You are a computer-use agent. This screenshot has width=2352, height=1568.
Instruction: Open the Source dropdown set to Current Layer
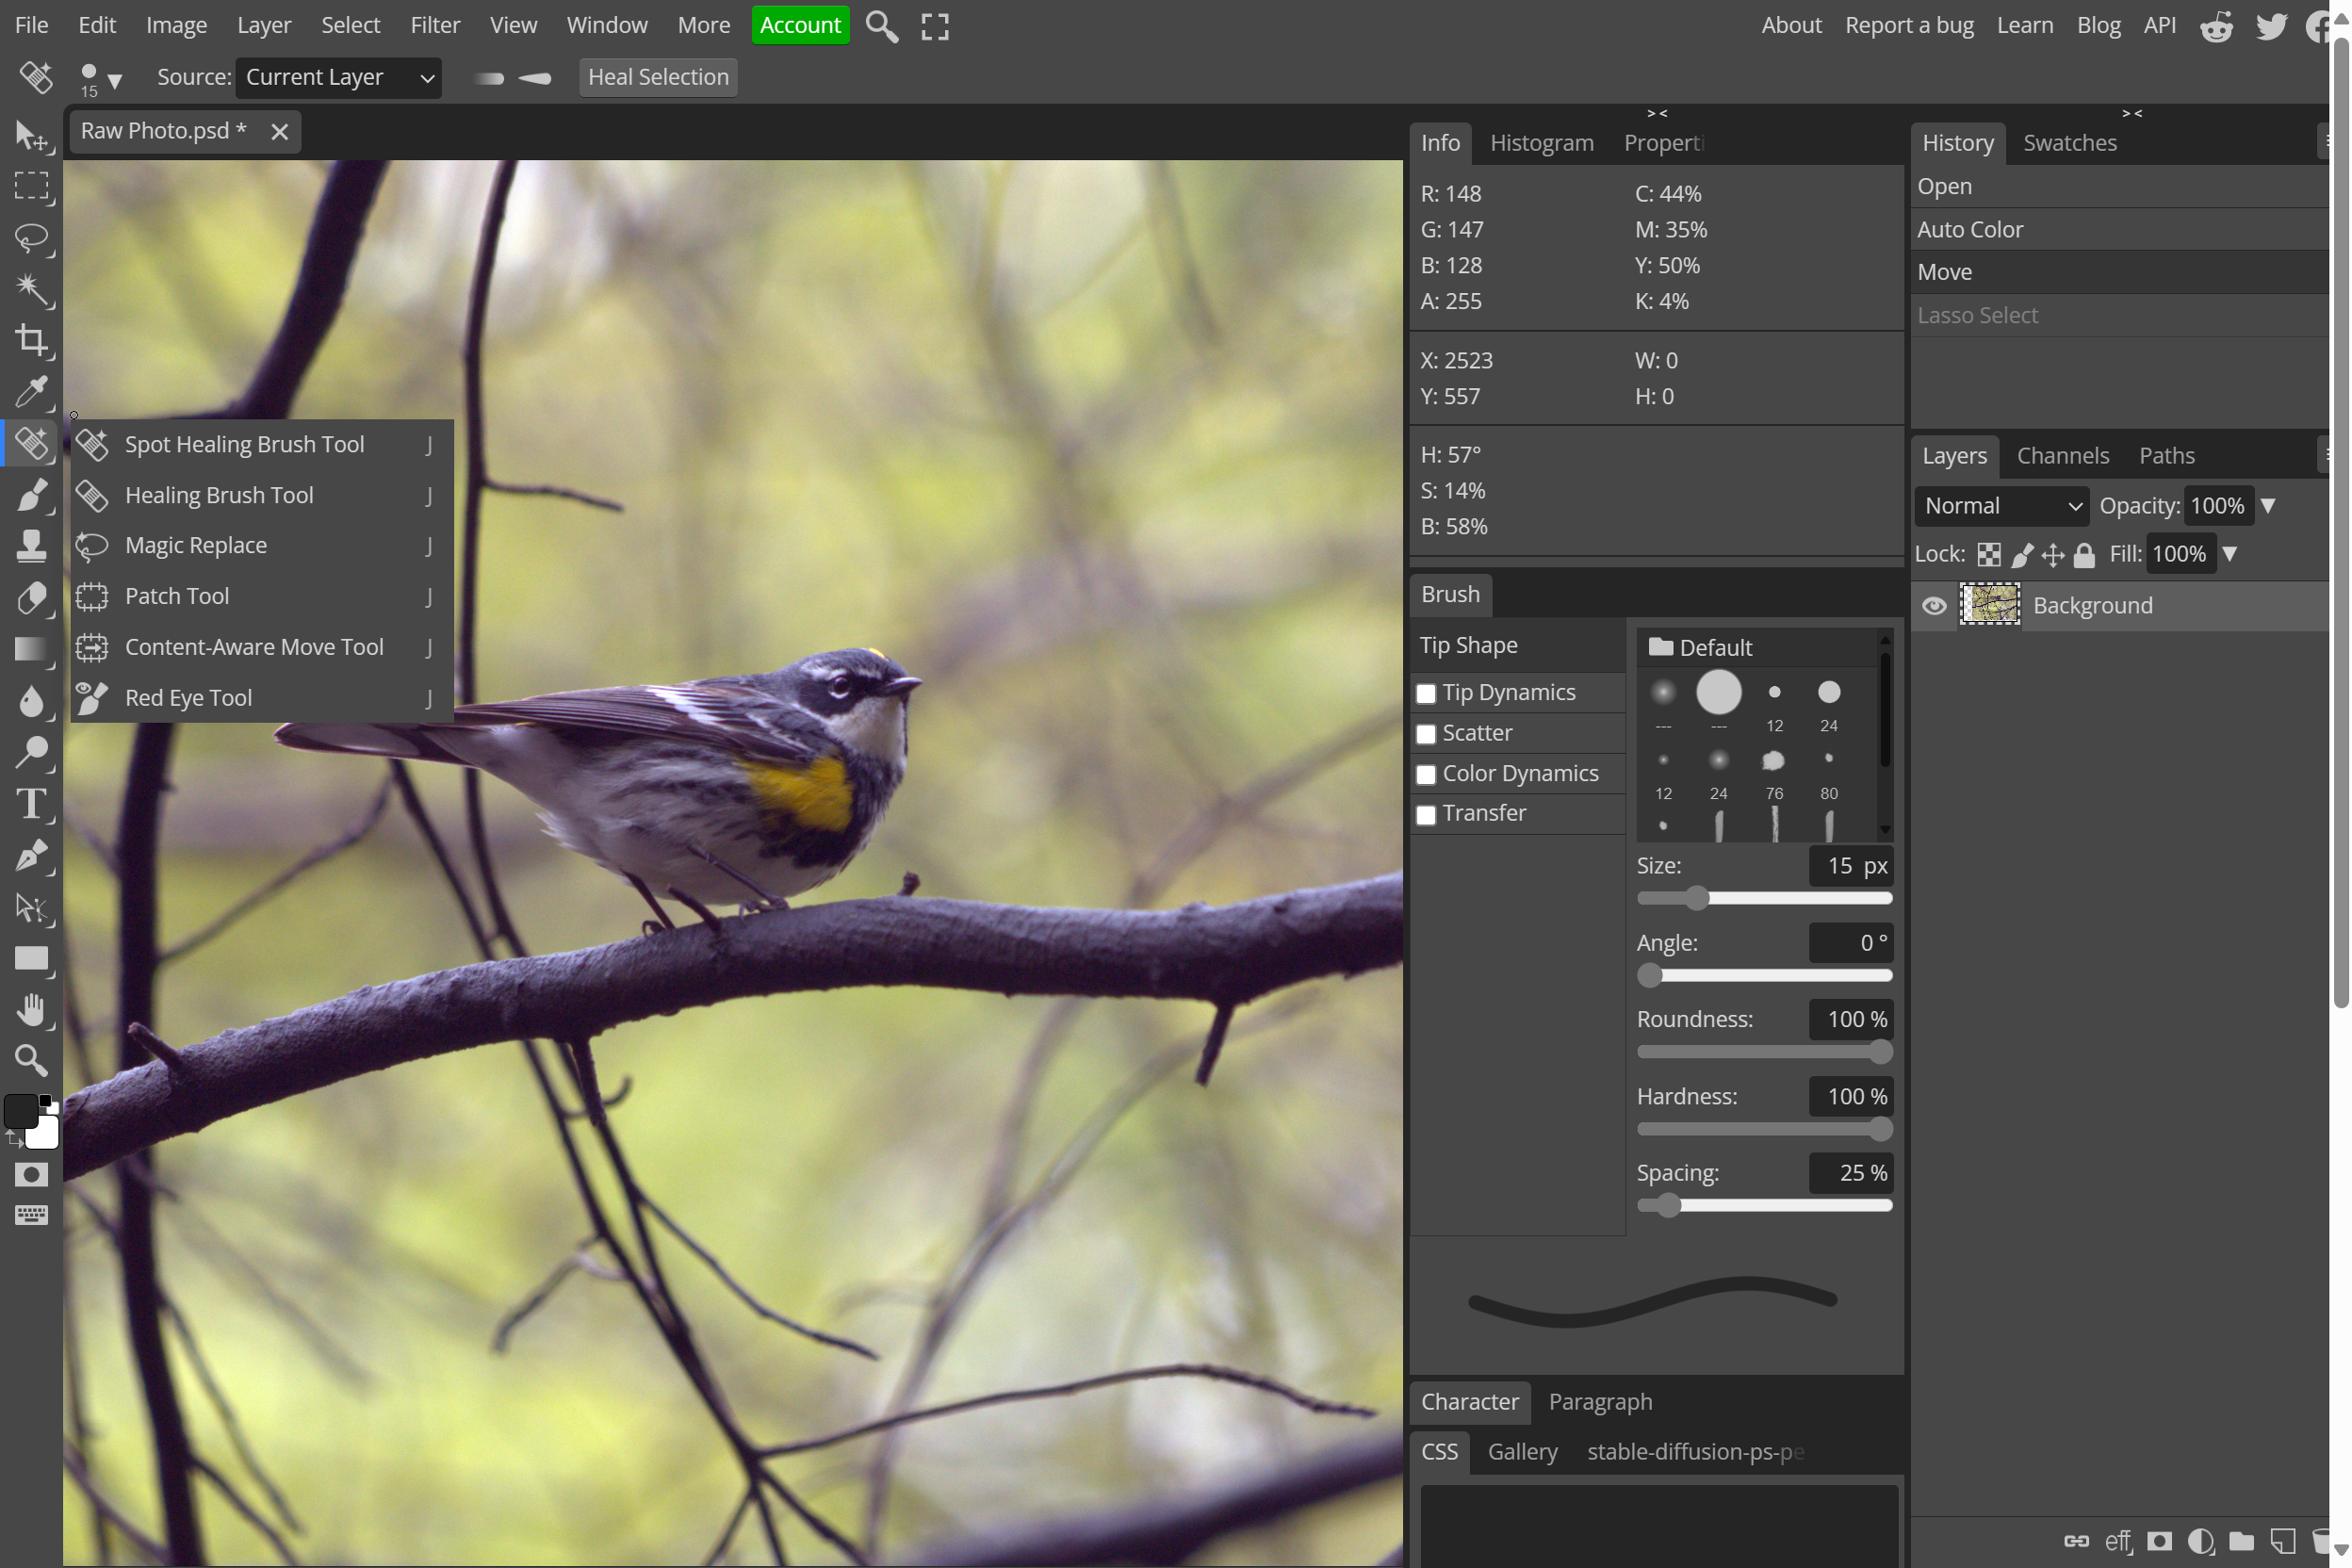[x=338, y=77]
